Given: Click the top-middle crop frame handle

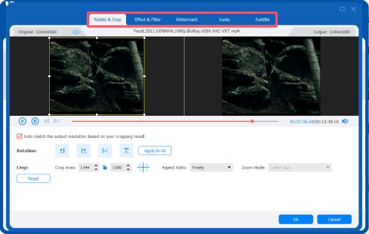Looking at the screenshot, I should 97,38.
